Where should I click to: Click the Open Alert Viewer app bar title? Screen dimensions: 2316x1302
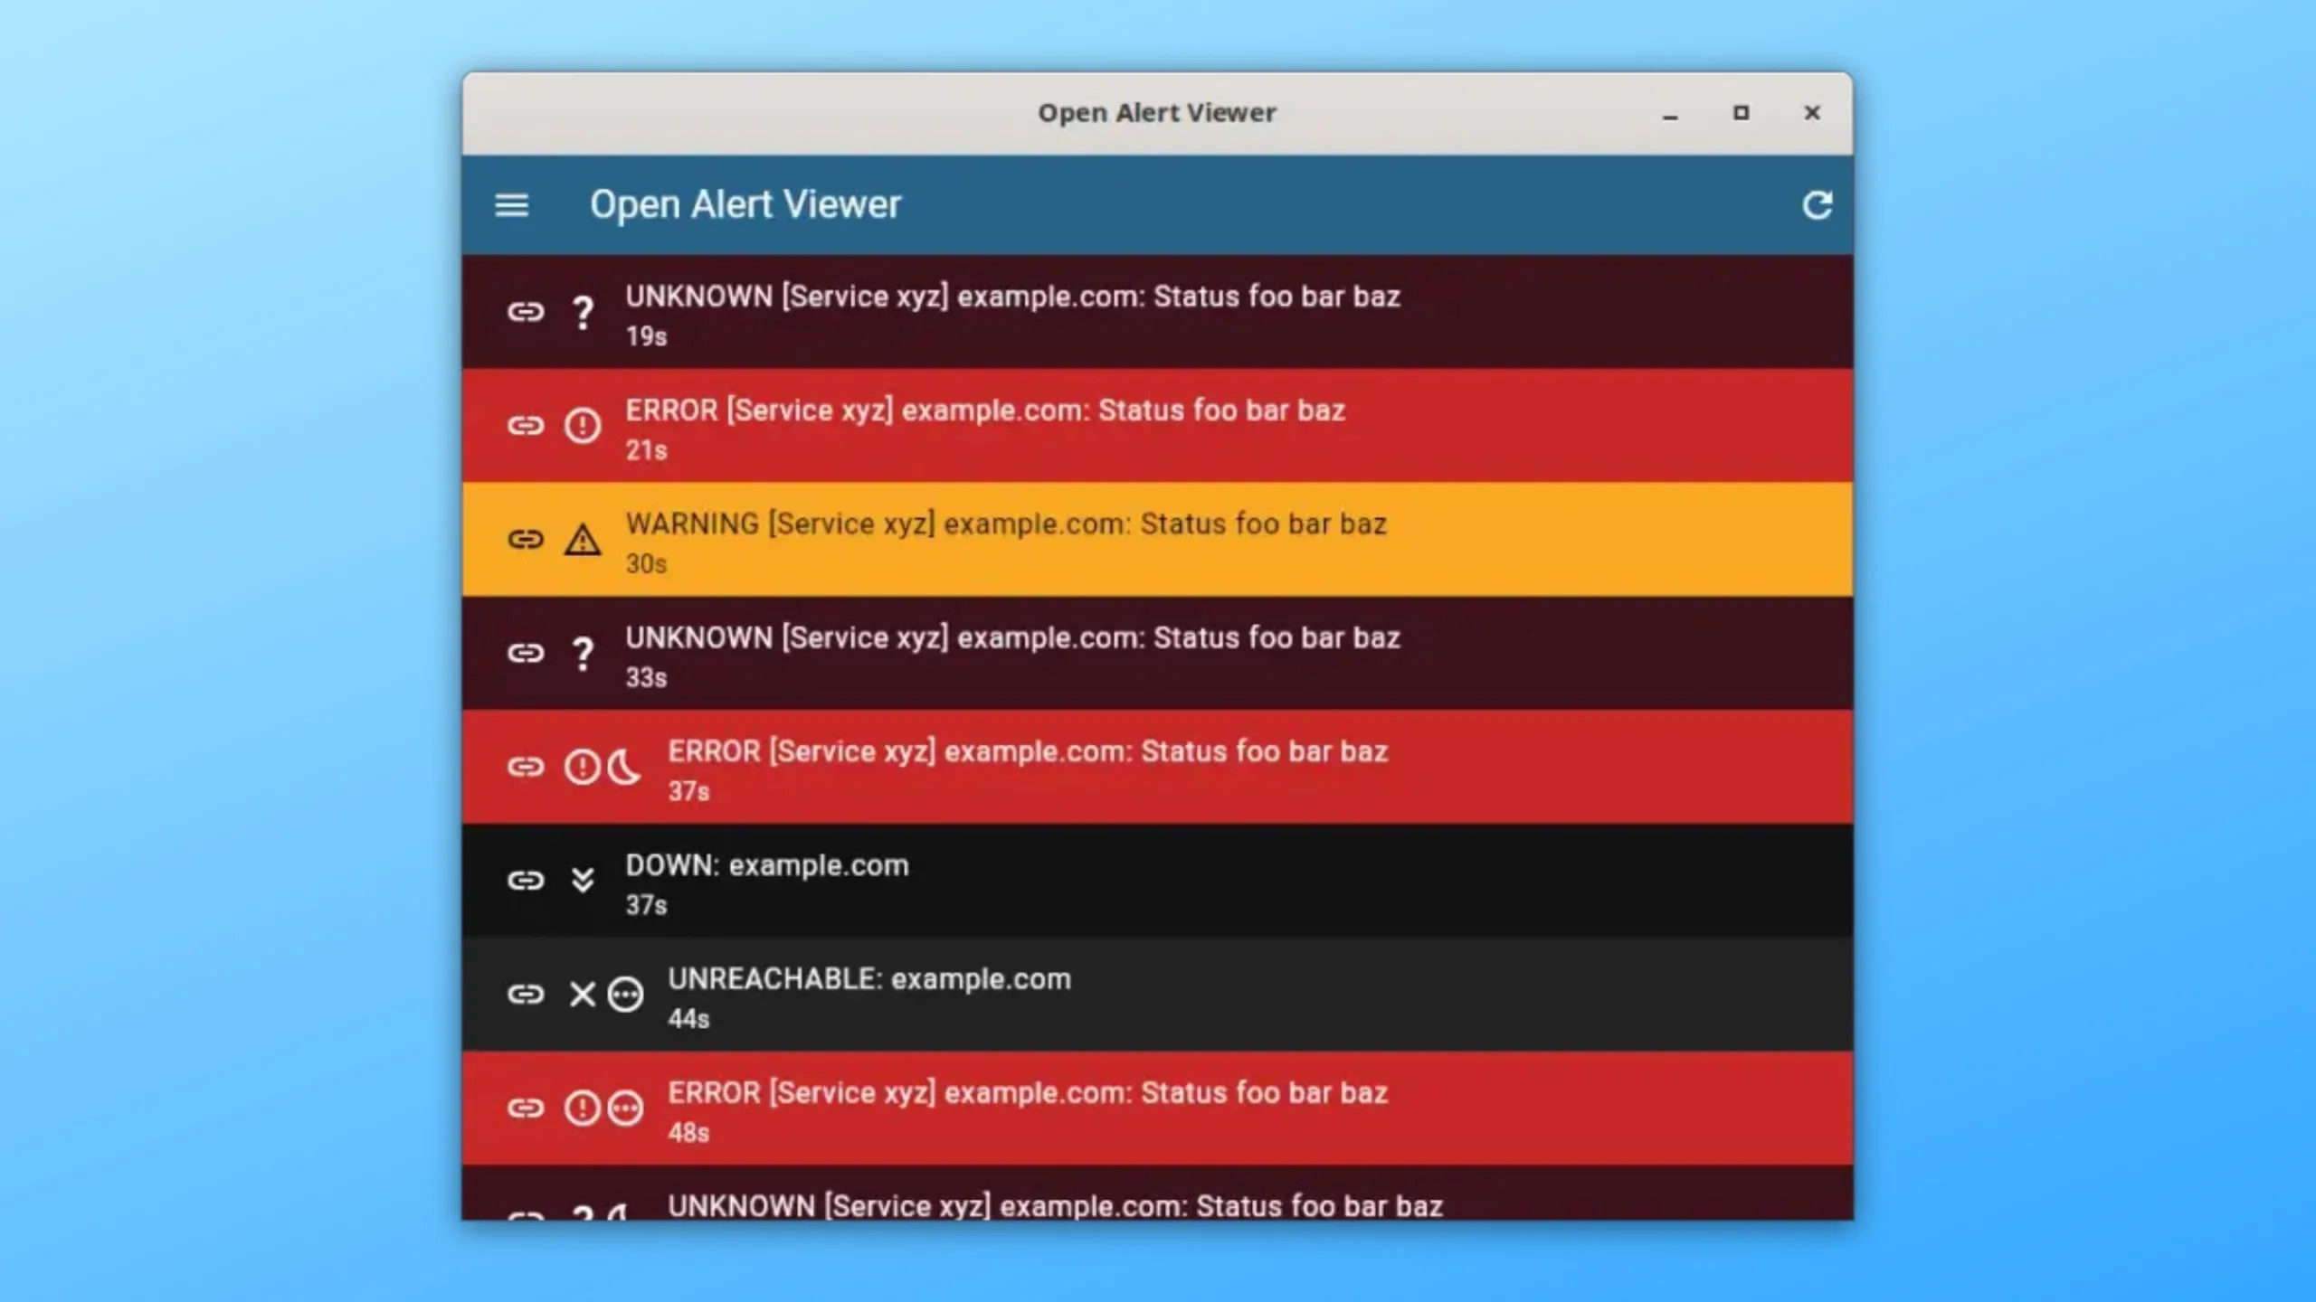point(745,205)
